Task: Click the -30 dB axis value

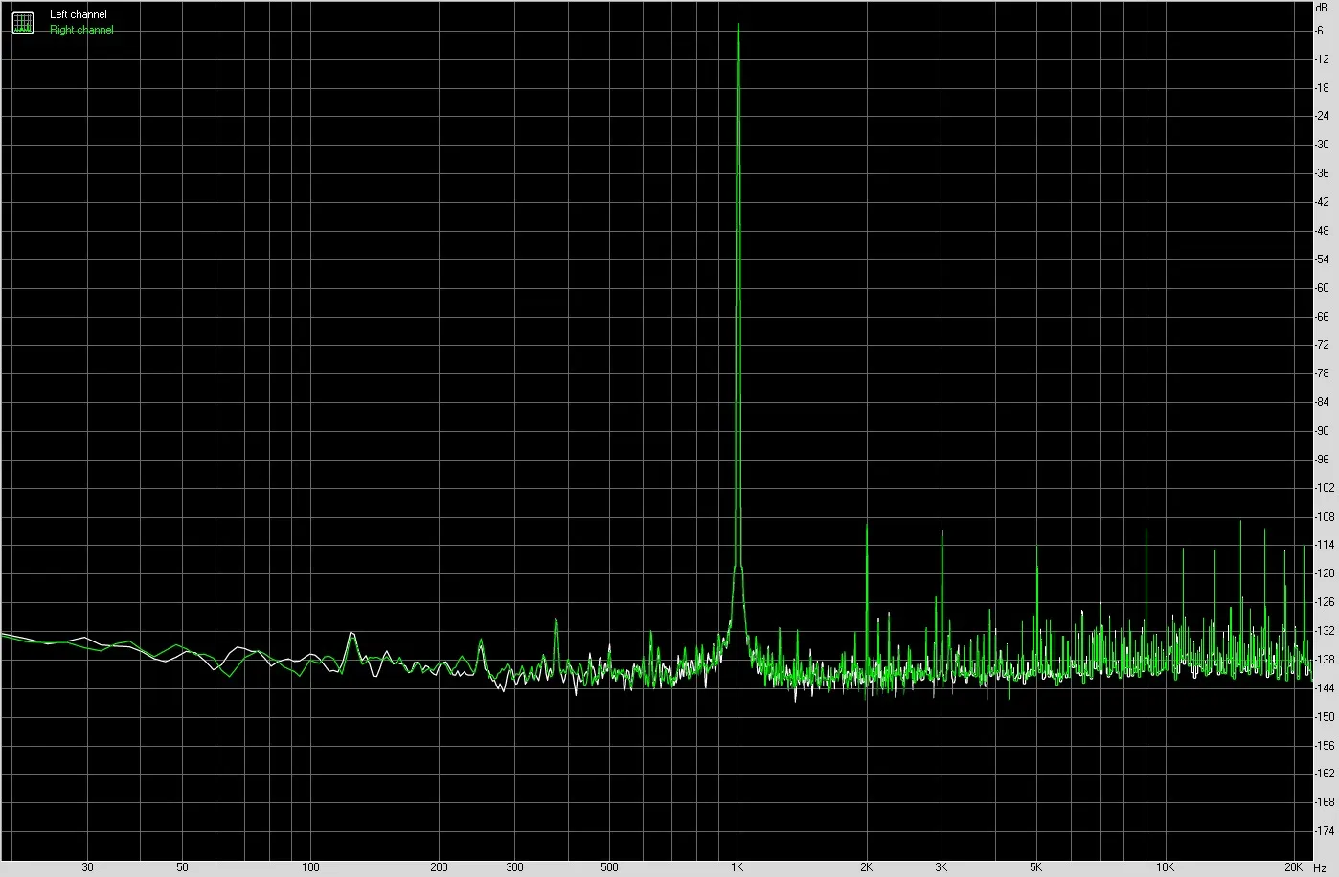Action: (x=1322, y=145)
